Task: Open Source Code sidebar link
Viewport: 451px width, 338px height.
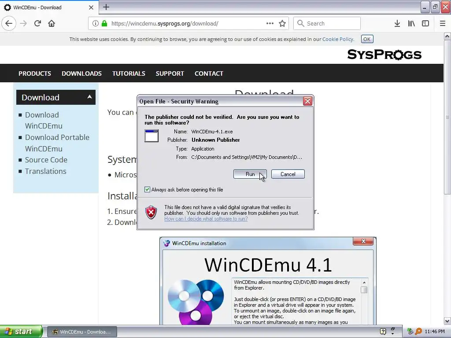Action: (46, 159)
